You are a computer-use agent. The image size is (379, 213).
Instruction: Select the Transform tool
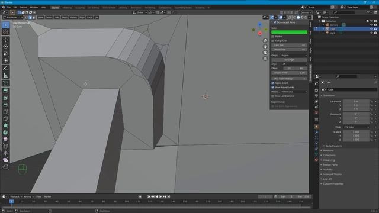[5, 60]
